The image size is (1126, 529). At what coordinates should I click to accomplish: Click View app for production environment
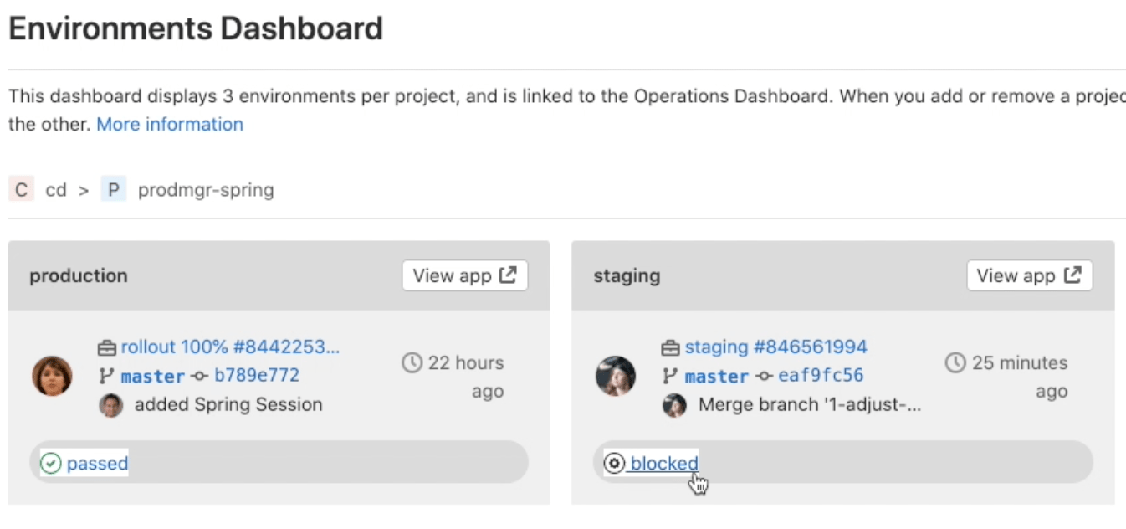coord(464,275)
